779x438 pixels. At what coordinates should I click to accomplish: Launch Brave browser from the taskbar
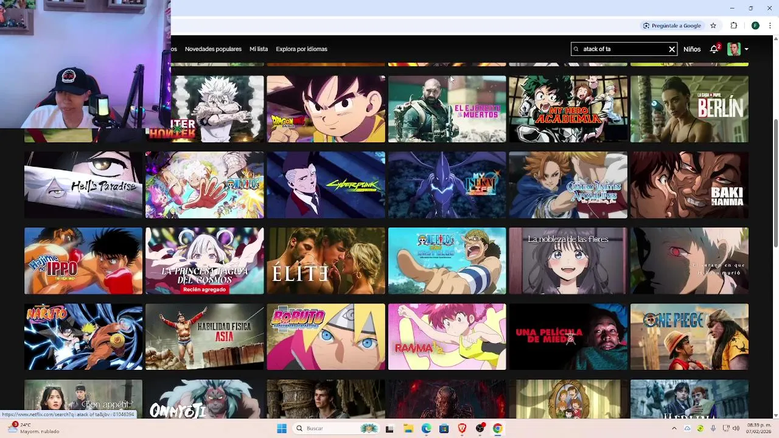coord(462,428)
